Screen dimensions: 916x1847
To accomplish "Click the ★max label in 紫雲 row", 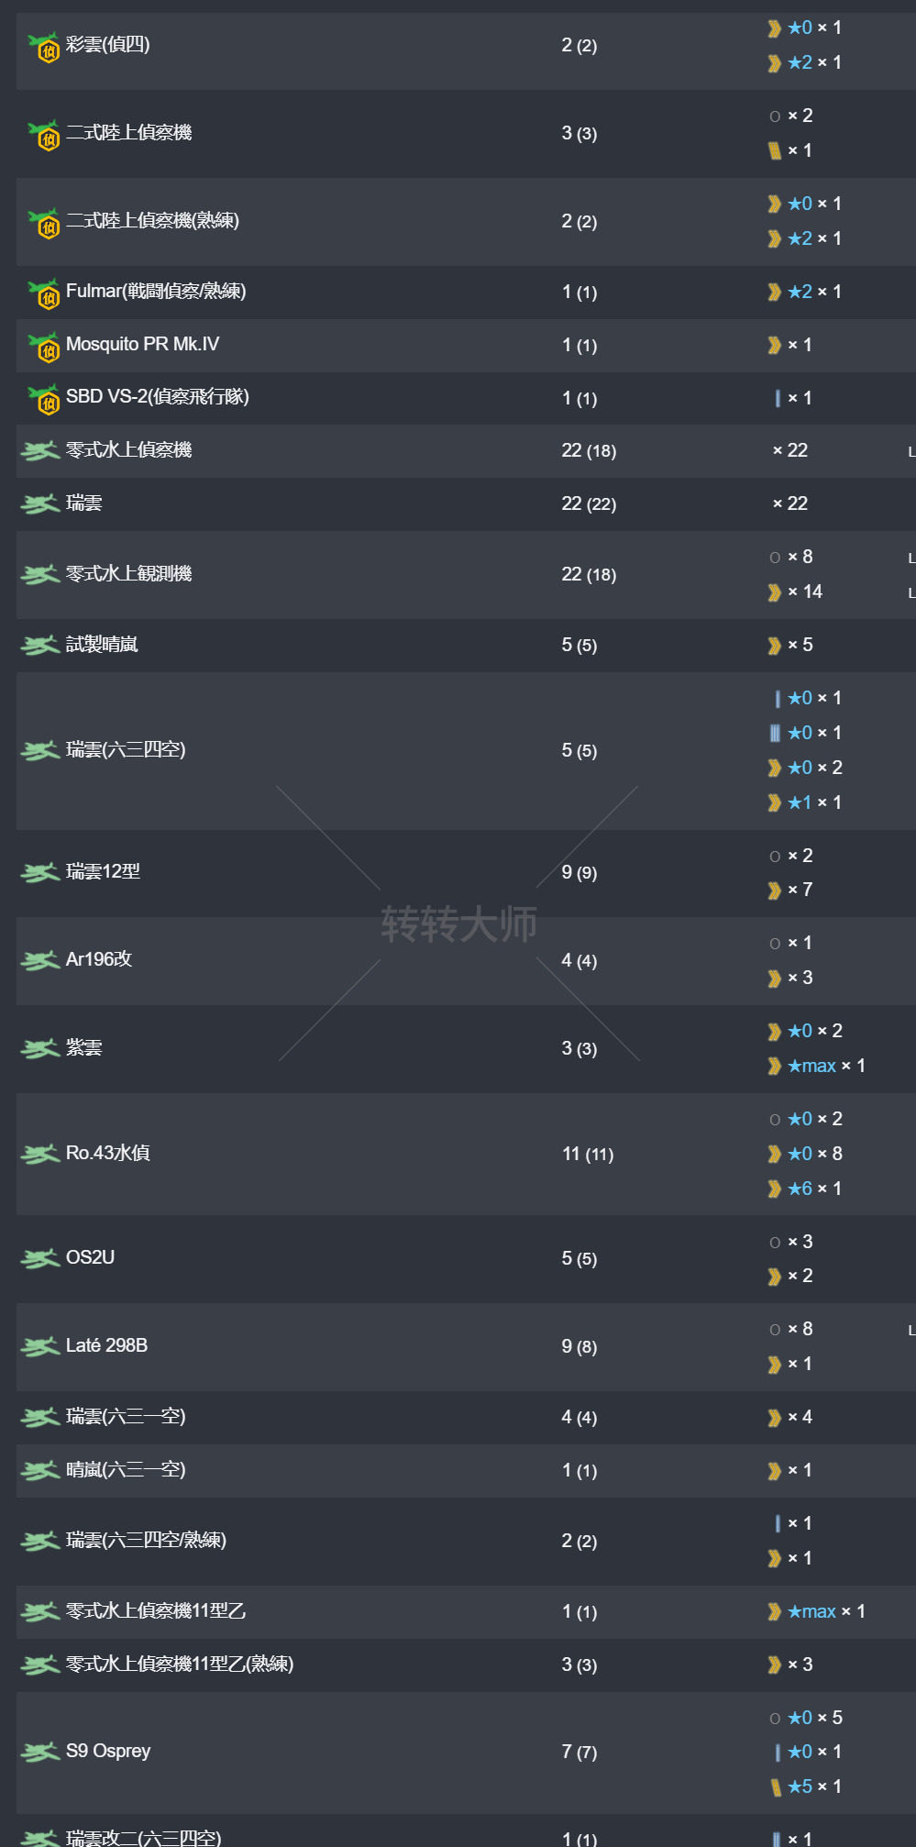I will click(811, 1066).
